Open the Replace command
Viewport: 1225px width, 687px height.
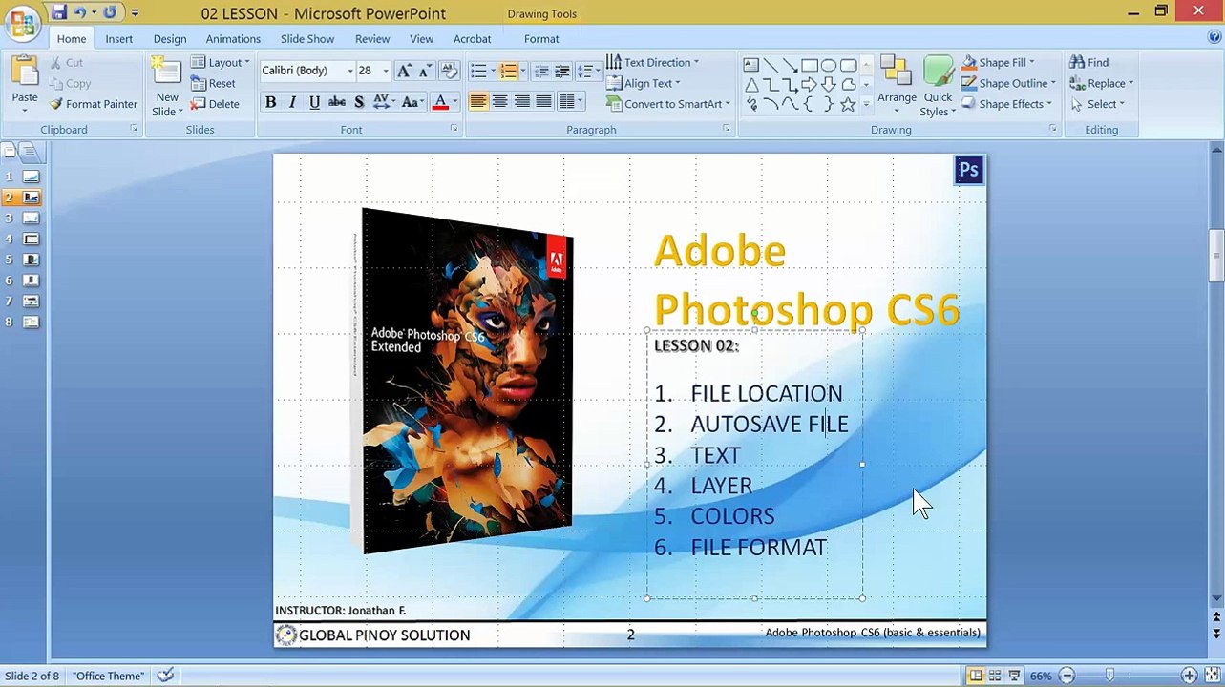[x=1101, y=83]
